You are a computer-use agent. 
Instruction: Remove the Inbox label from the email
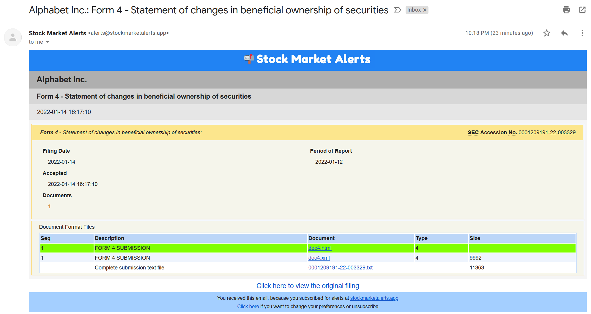coord(424,10)
